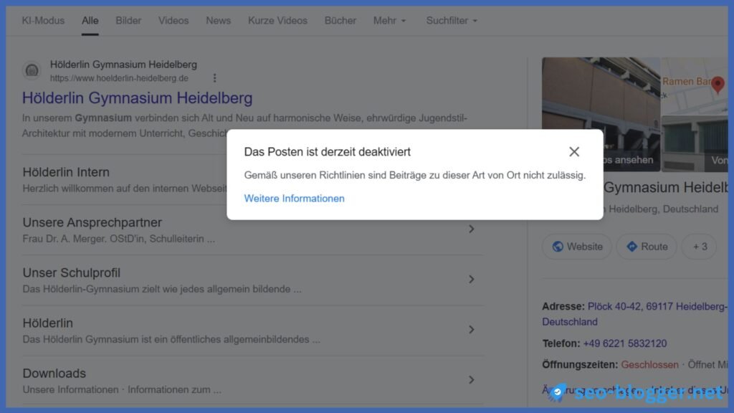Switch to the Bilder tab
The image size is (734, 413).
128,21
